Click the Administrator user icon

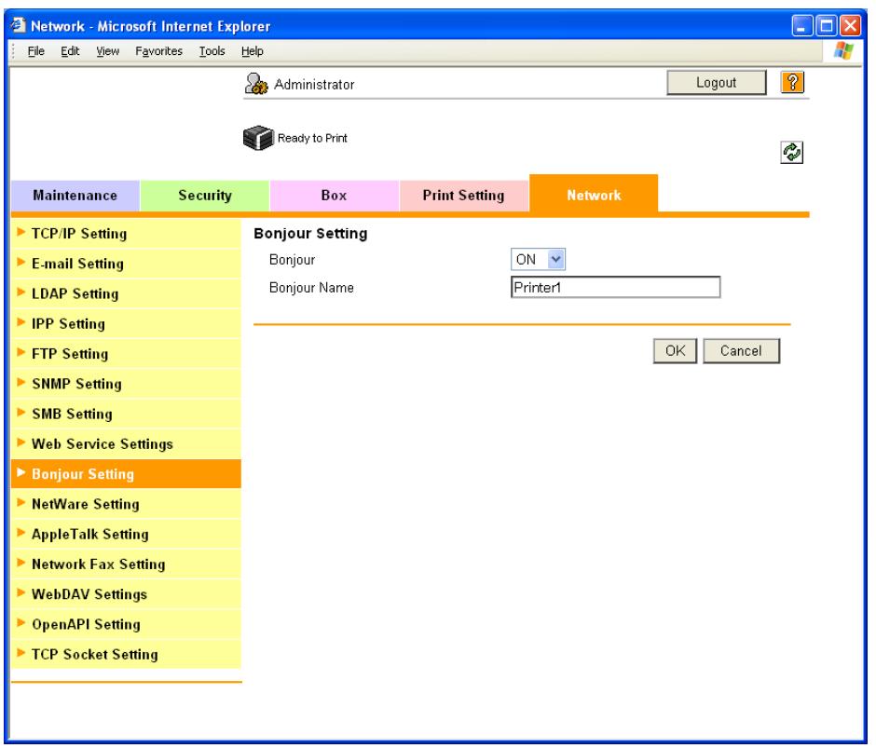[256, 84]
